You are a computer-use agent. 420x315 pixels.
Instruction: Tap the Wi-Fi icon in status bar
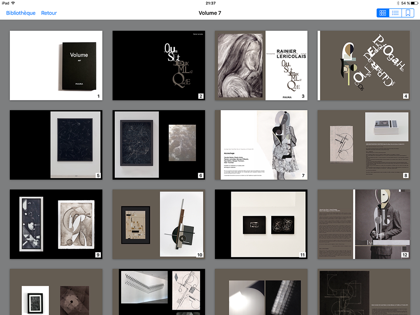13,3
